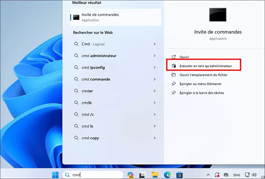Viewport: 265px width, 179px height.
Task: Click the folder icon for file location
Action: [x=174, y=75]
